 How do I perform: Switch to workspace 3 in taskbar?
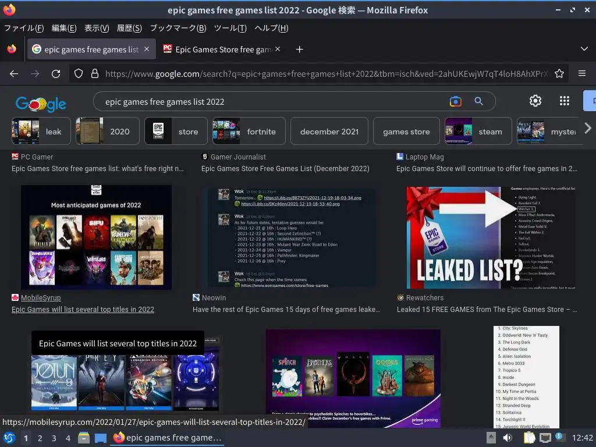(54, 438)
